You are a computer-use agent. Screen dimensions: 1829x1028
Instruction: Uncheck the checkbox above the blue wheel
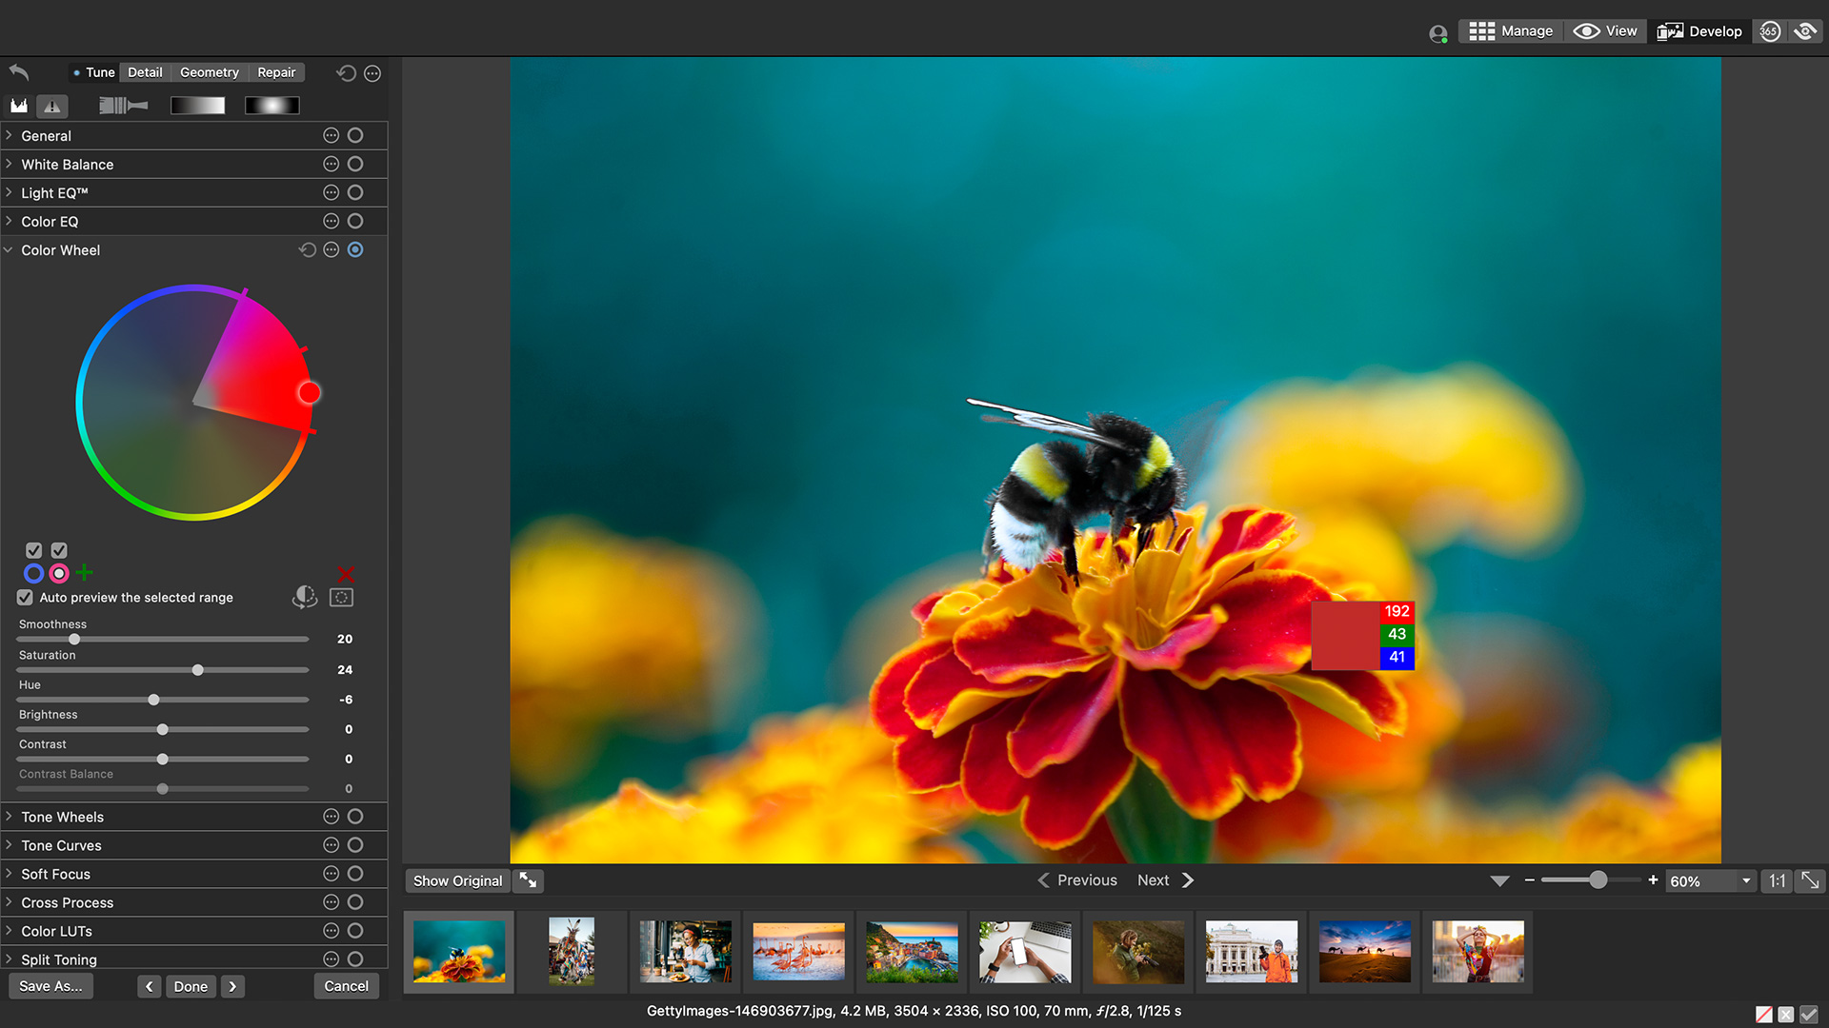[33, 550]
